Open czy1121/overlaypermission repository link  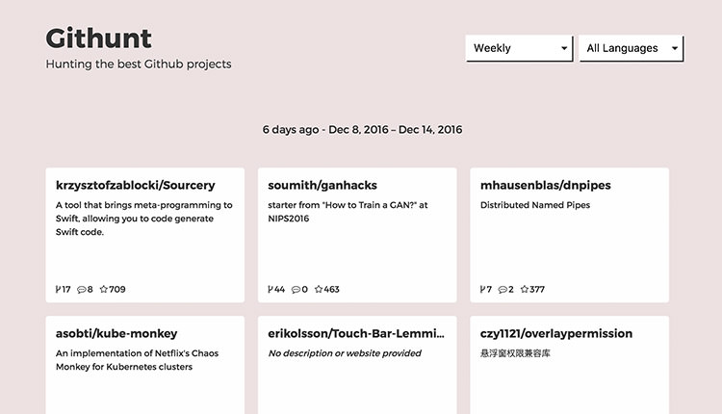556,333
